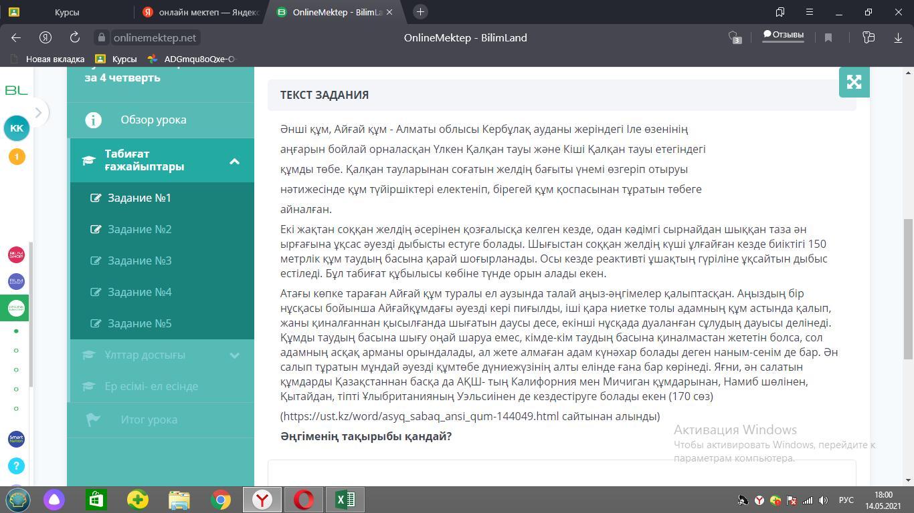Click the Windows Start button
914x513 pixels.
click(17, 500)
